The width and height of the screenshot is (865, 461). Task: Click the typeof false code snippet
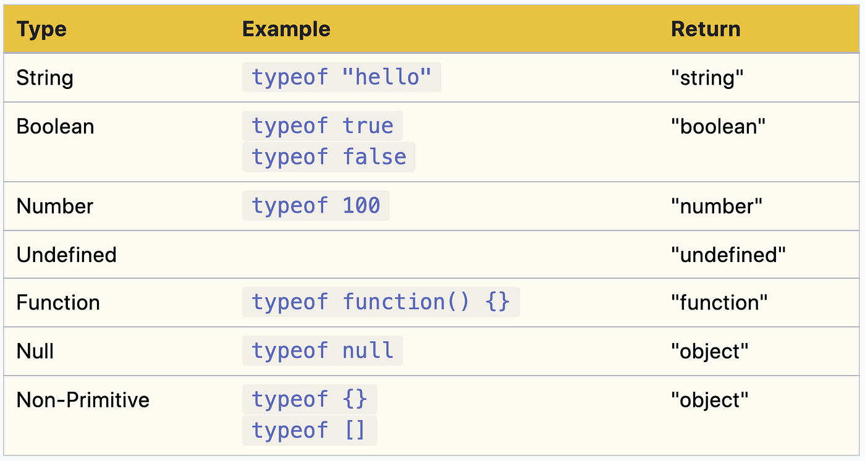point(329,156)
